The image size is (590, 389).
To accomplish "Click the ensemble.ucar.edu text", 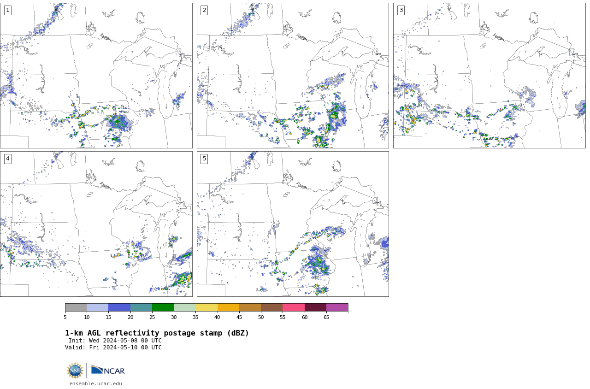I will pyautogui.click(x=96, y=383).
